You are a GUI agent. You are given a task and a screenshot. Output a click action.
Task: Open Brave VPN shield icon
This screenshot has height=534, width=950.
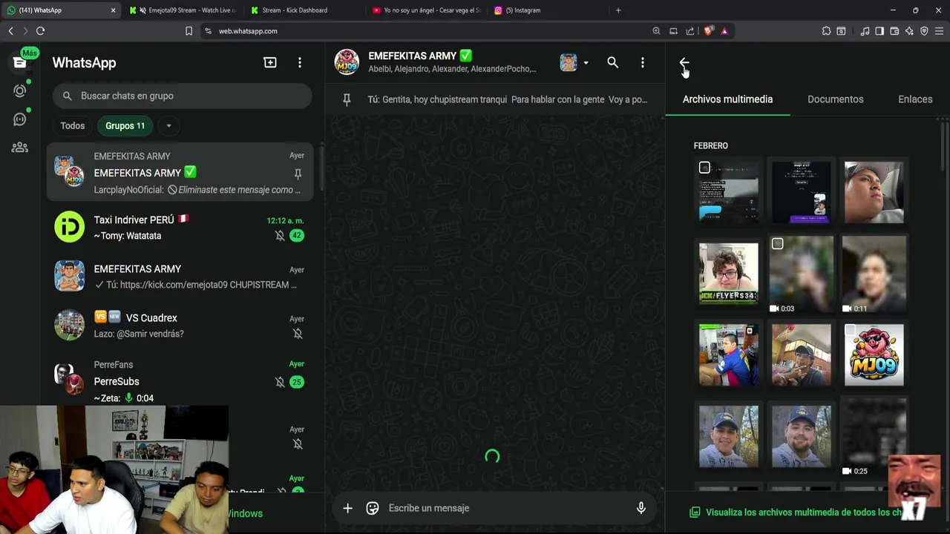[x=924, y=30]
